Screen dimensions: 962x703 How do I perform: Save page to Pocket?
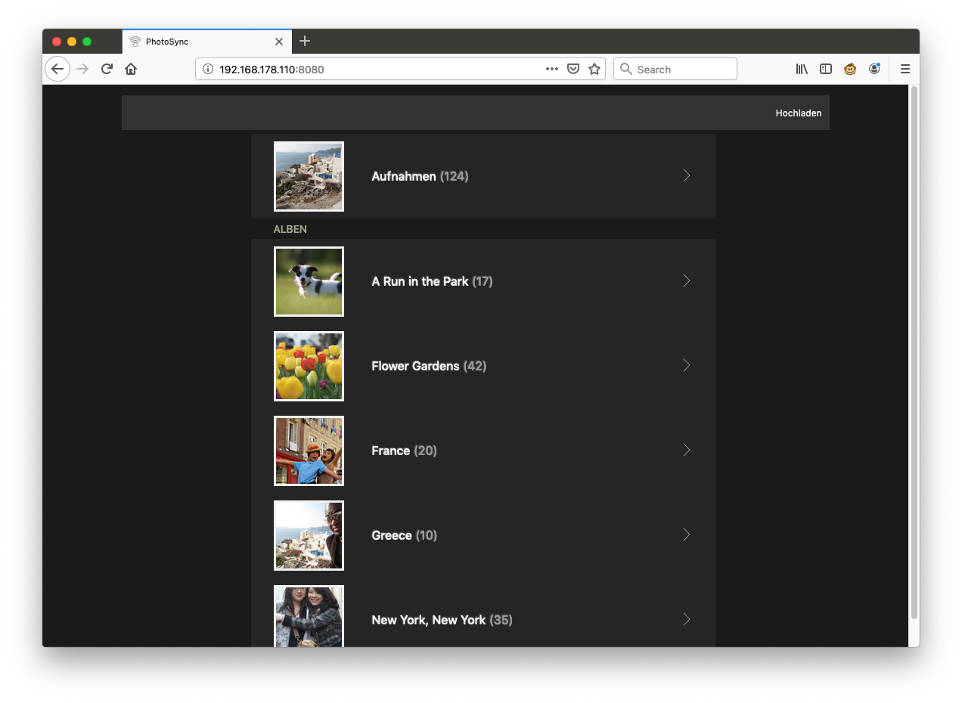(573, 69)
